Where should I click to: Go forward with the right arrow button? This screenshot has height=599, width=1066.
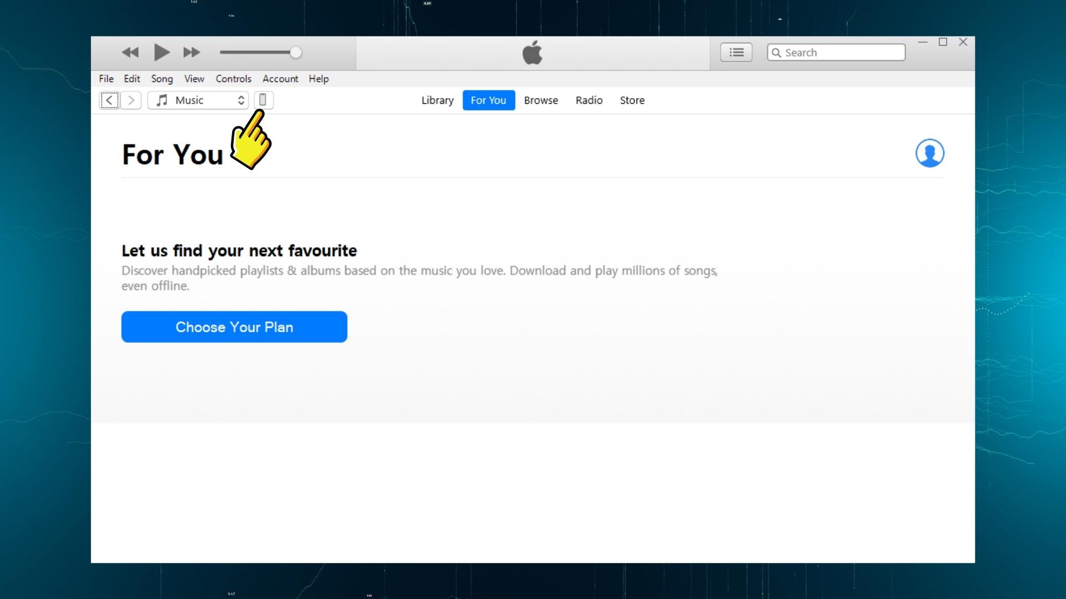point(131,100)
